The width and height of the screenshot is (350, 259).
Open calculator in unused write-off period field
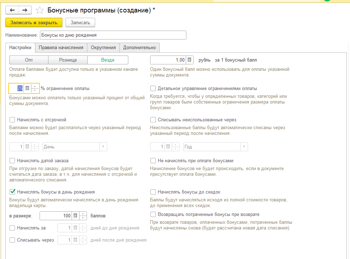click(168, 147)
